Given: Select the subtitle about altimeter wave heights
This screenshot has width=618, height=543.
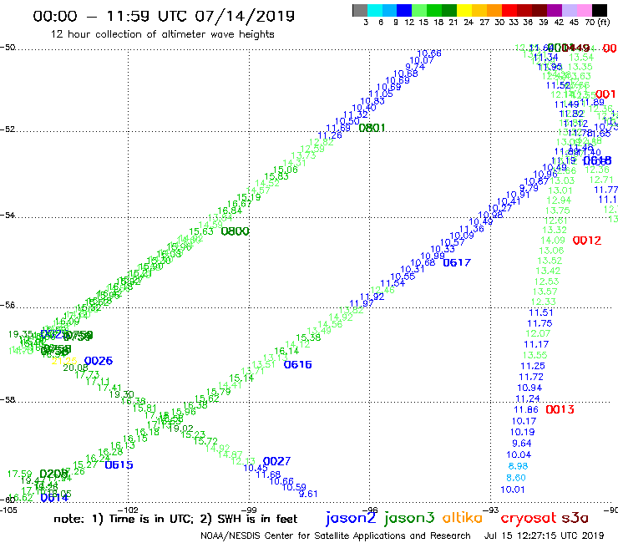Looking at the screenshot, I should tap(162, 34).
